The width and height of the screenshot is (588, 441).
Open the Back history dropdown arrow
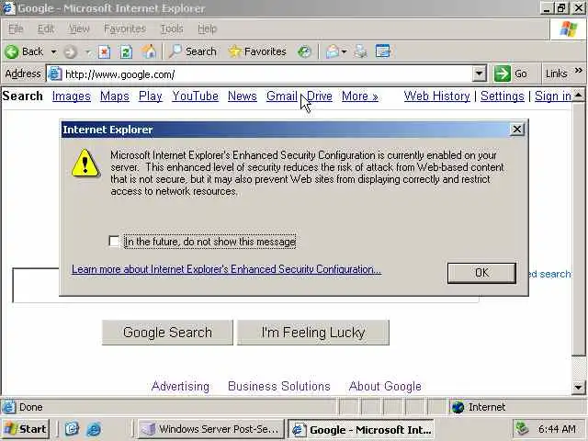tap(53, 51)
